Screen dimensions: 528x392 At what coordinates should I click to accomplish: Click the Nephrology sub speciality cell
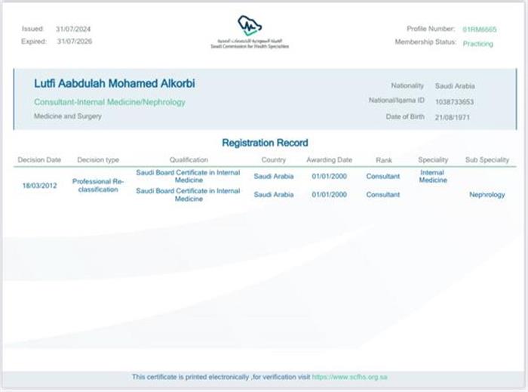tap(487, 194)
